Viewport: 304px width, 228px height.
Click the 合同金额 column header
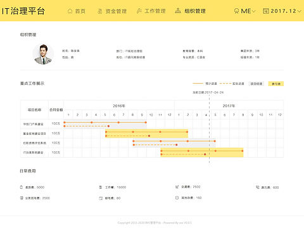pyautogui.click(x=56, y=110)
